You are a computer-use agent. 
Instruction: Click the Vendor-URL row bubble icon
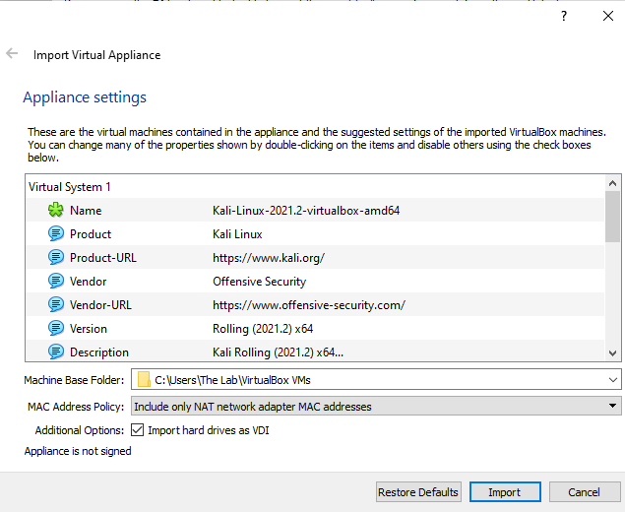coord(56,305)
